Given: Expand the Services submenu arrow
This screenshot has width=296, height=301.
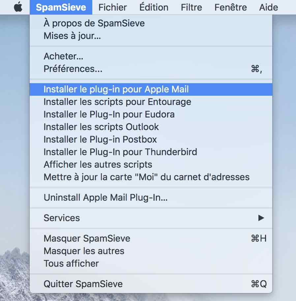Looking at the screenshot, I should [x=261, y=218].
